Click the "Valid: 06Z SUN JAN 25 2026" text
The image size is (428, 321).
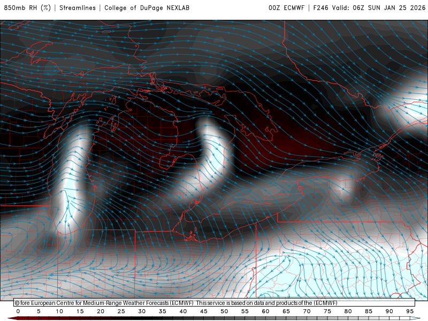(379, 7)
